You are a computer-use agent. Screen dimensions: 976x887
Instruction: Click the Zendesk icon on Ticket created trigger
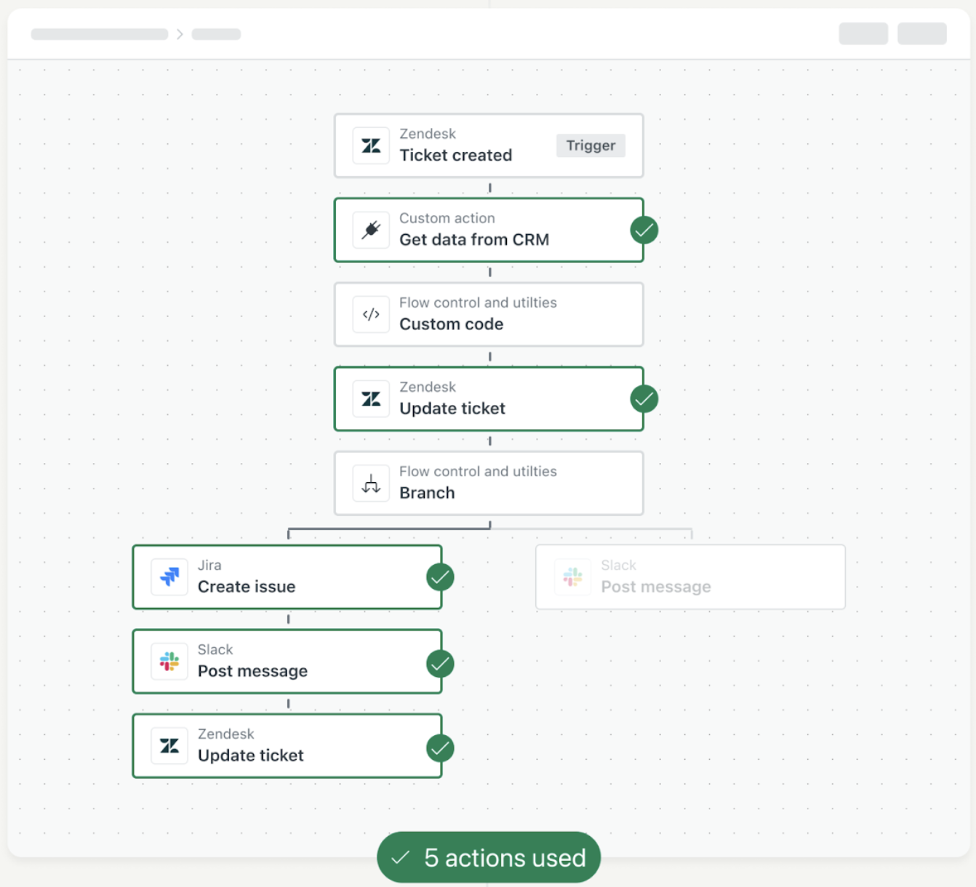pos(371,145)
